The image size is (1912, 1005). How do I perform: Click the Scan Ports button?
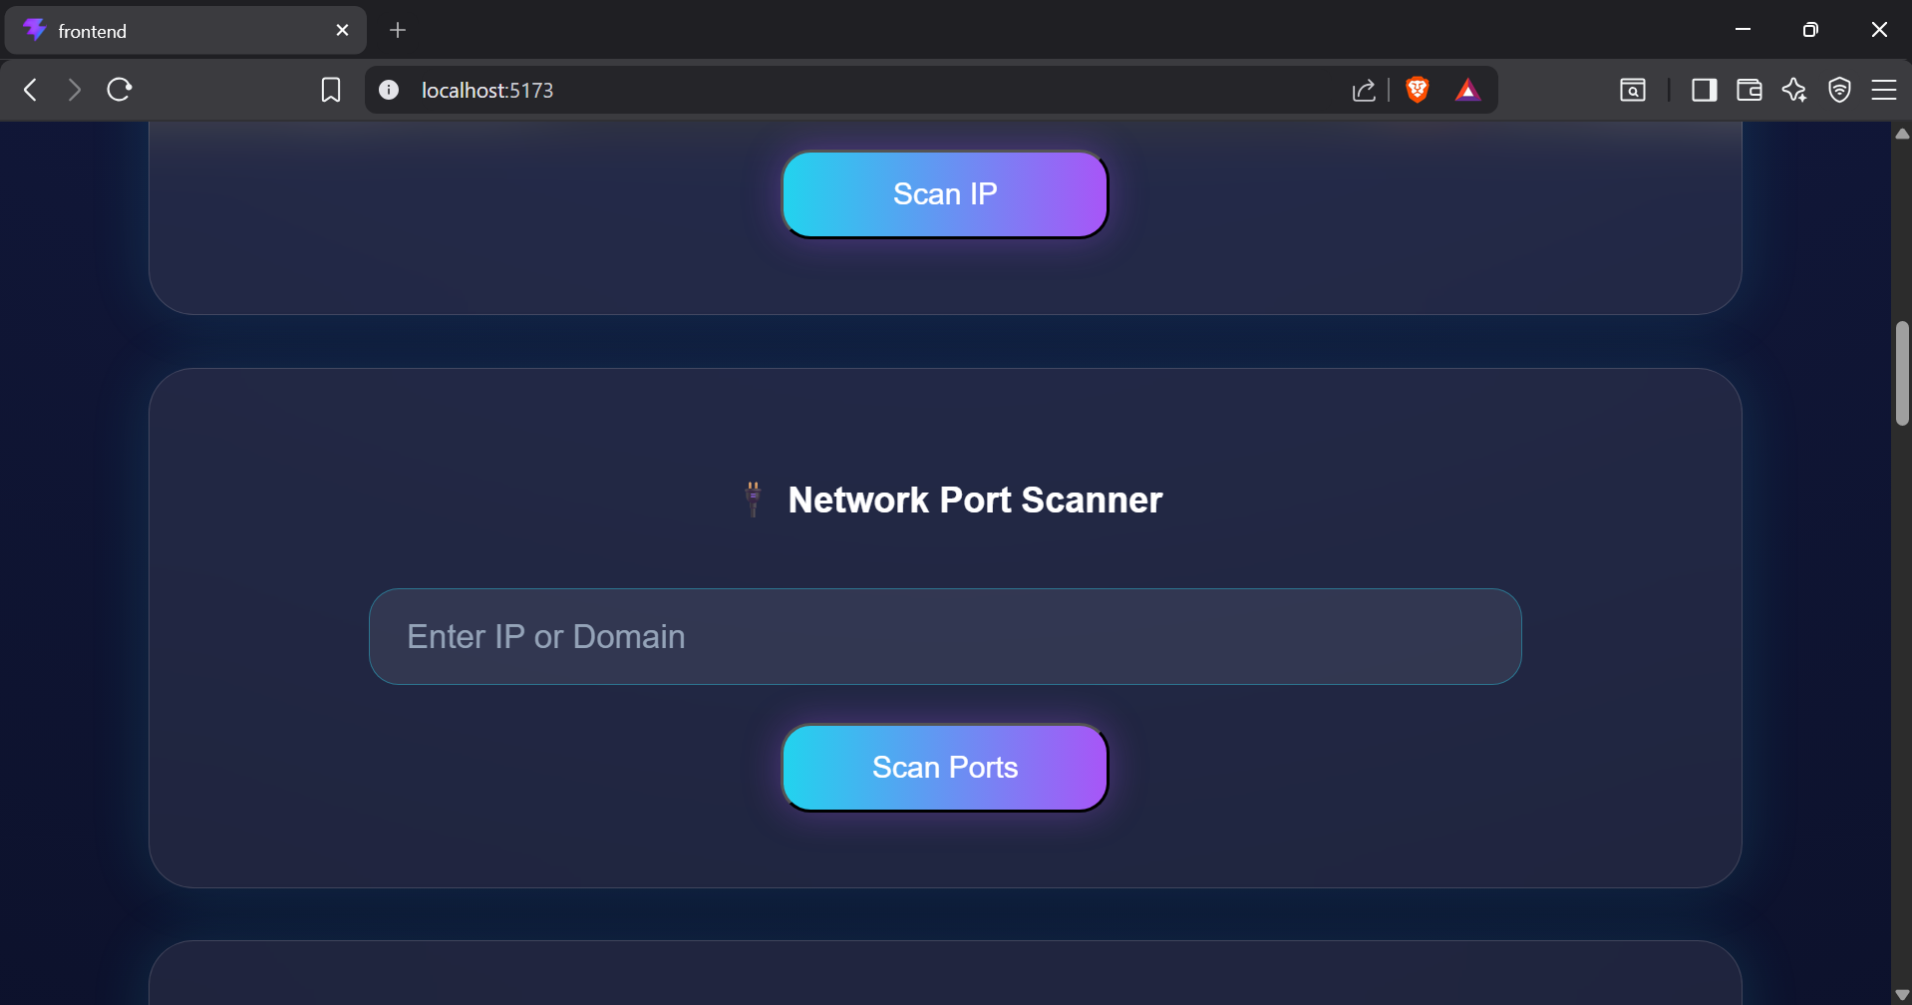[945, 768]
